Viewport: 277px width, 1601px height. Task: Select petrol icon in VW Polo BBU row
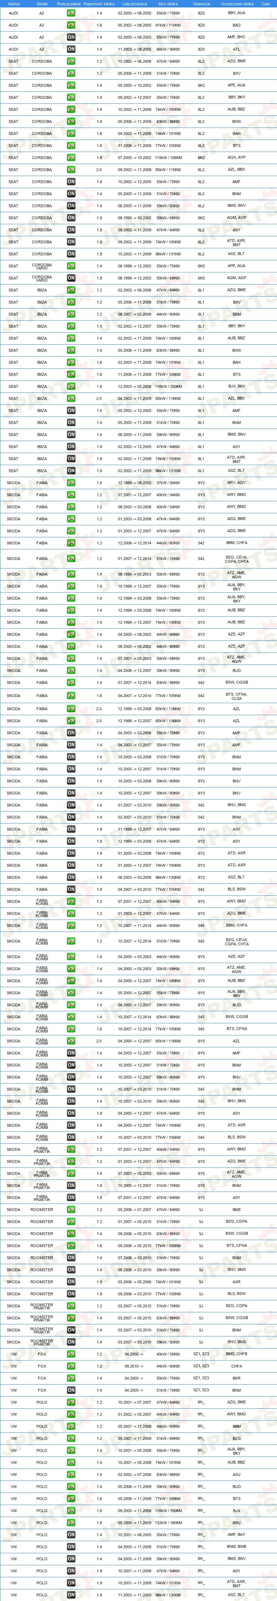[71, 1523]
